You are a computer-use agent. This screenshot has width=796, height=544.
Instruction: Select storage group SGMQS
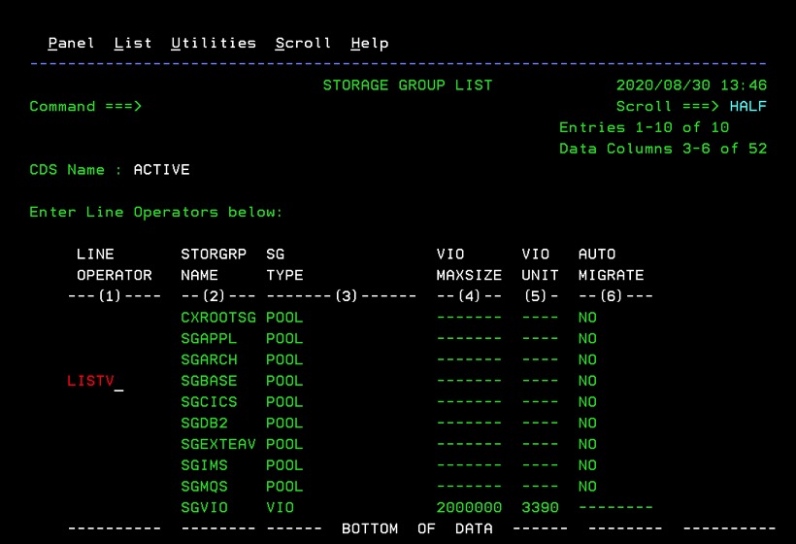coord(204,487)
